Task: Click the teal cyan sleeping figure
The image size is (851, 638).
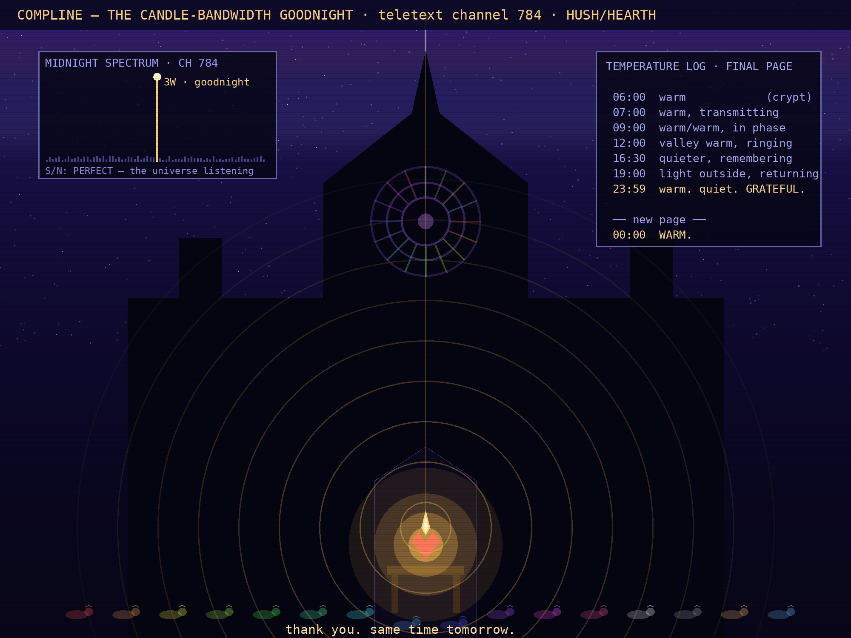Action: pos(360,613)
